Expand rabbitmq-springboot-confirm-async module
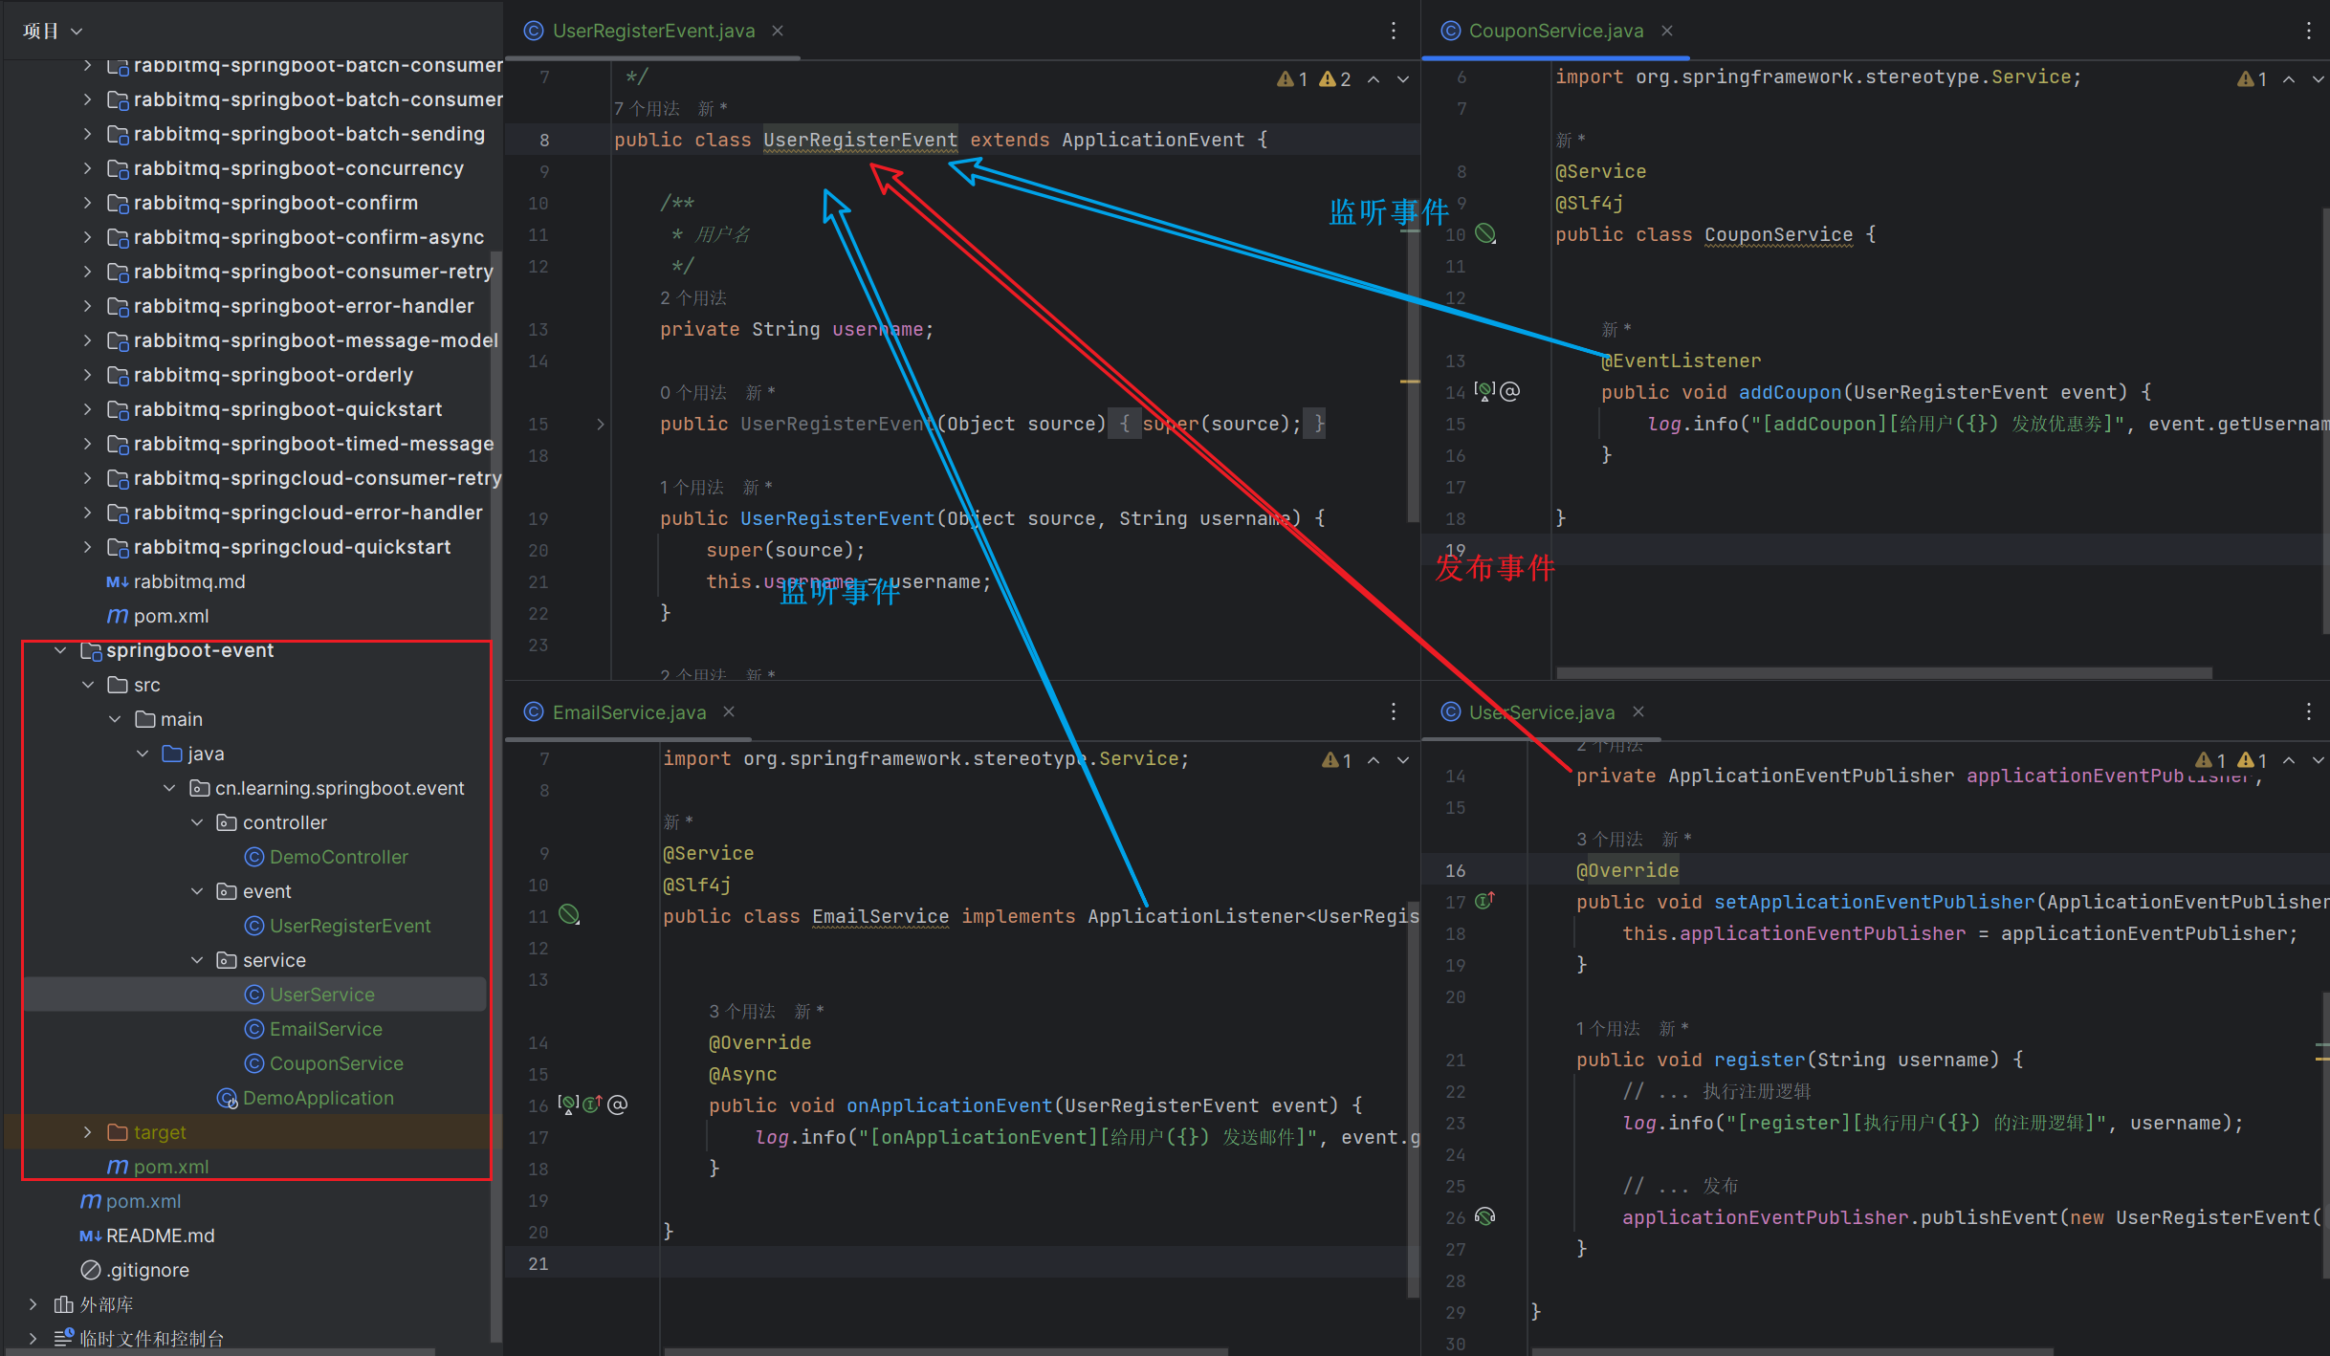The width and height of the screenshot is (2330, 1356). (x=87, y=237)
